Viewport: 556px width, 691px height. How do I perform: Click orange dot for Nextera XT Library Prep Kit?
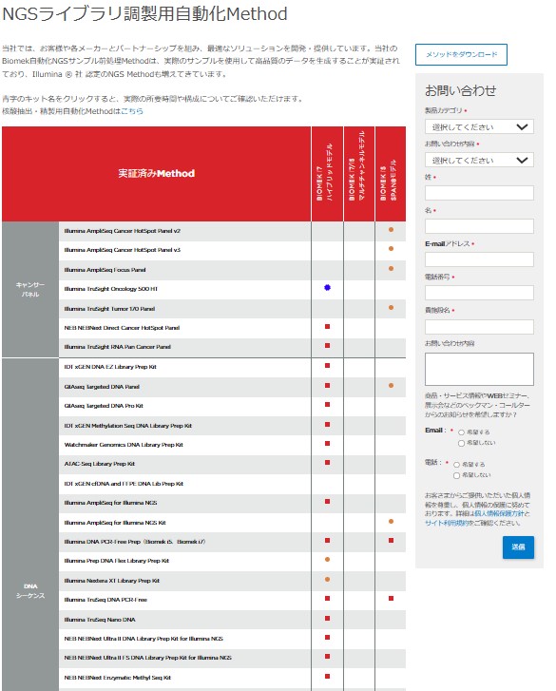click(327, 580)
